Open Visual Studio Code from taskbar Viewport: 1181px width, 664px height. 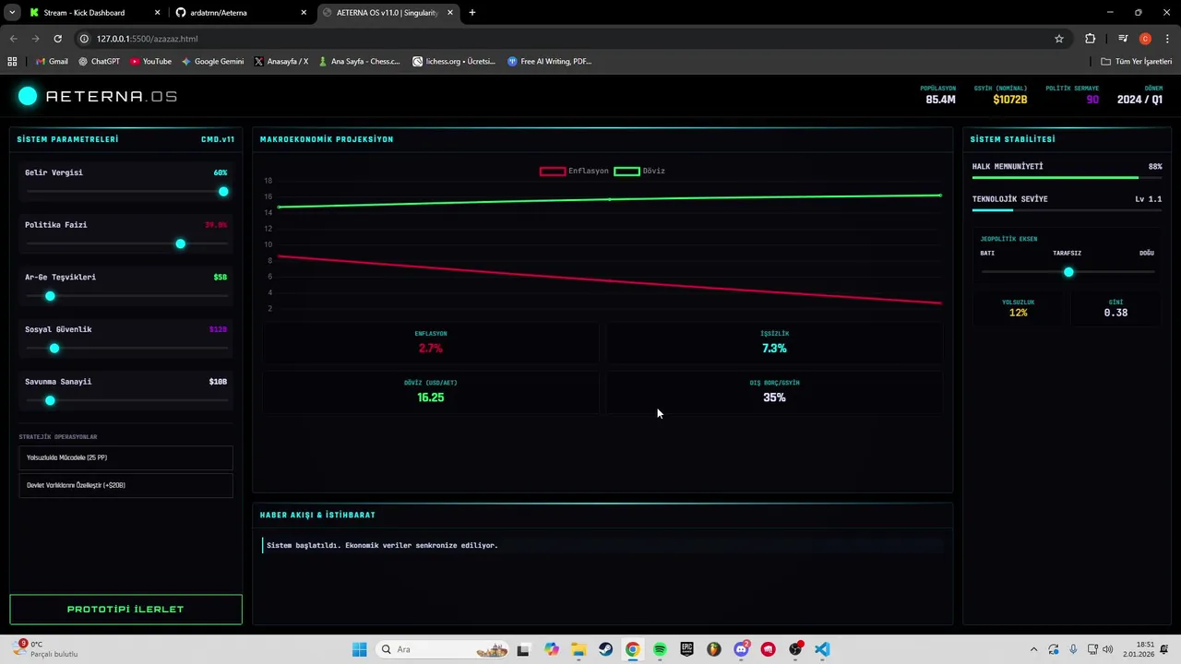pyautogui.click(x=822, y=649)
